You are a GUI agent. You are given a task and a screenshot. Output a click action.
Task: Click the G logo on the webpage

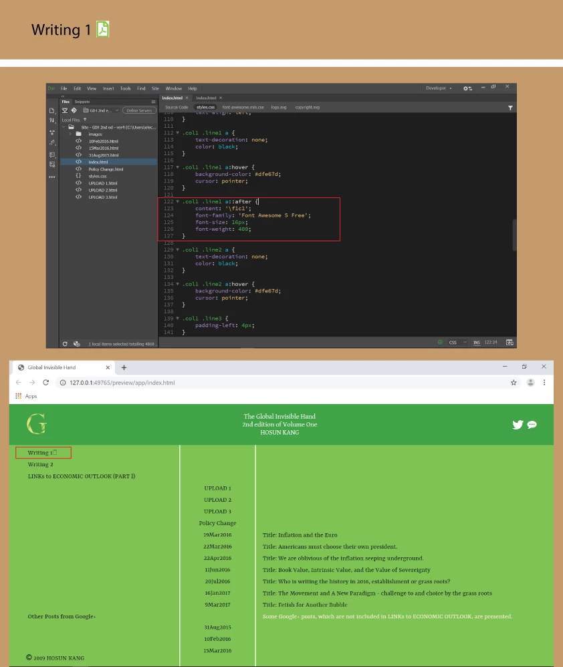(36, 423)
